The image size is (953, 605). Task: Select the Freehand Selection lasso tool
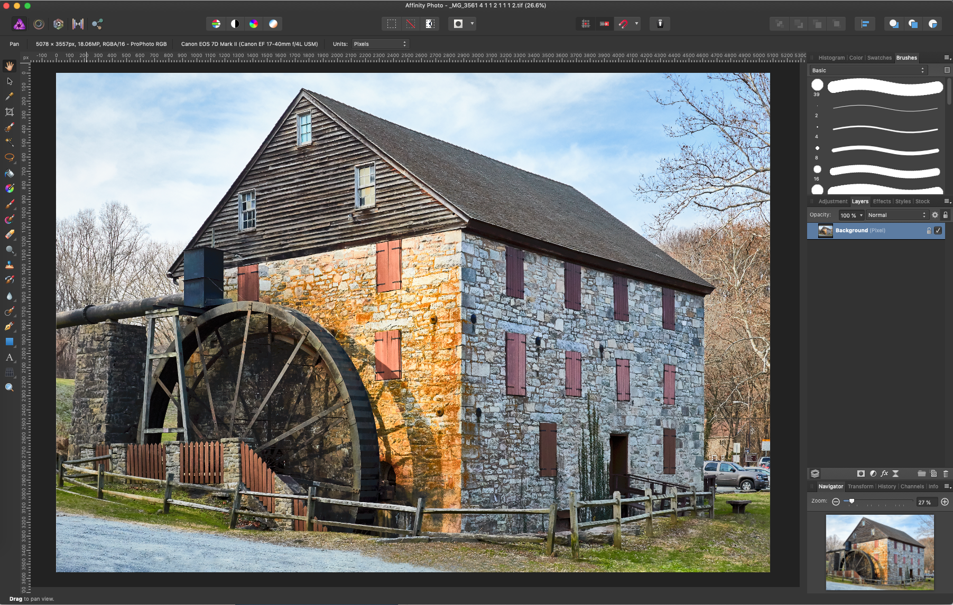point(10,158)
